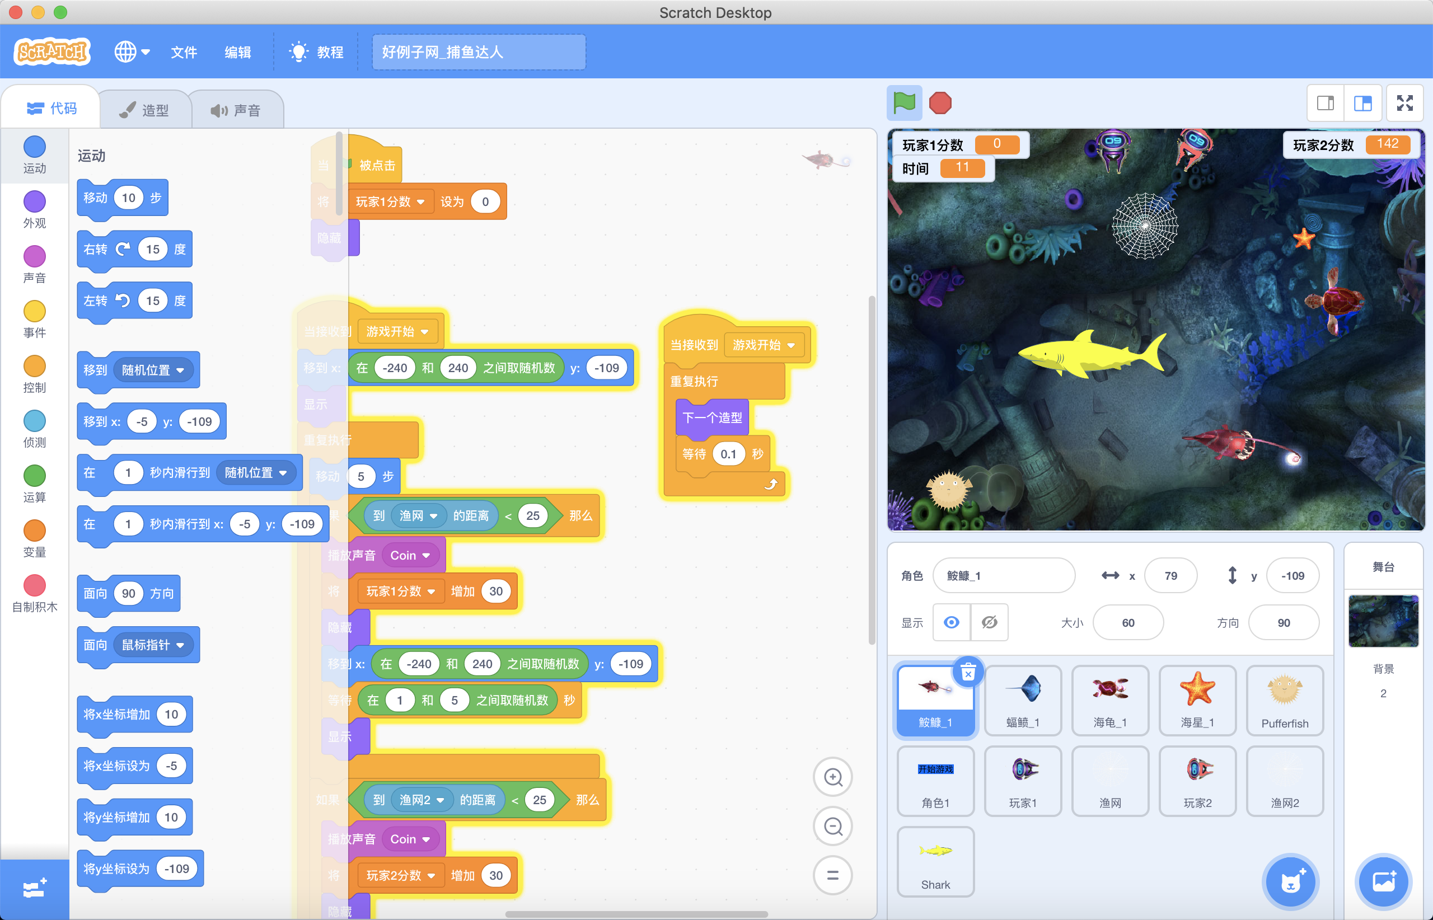The height and width of the screenshot is (920, 1433).
Task: Reset workspace zoom to default
Action: tap(832, 875)
